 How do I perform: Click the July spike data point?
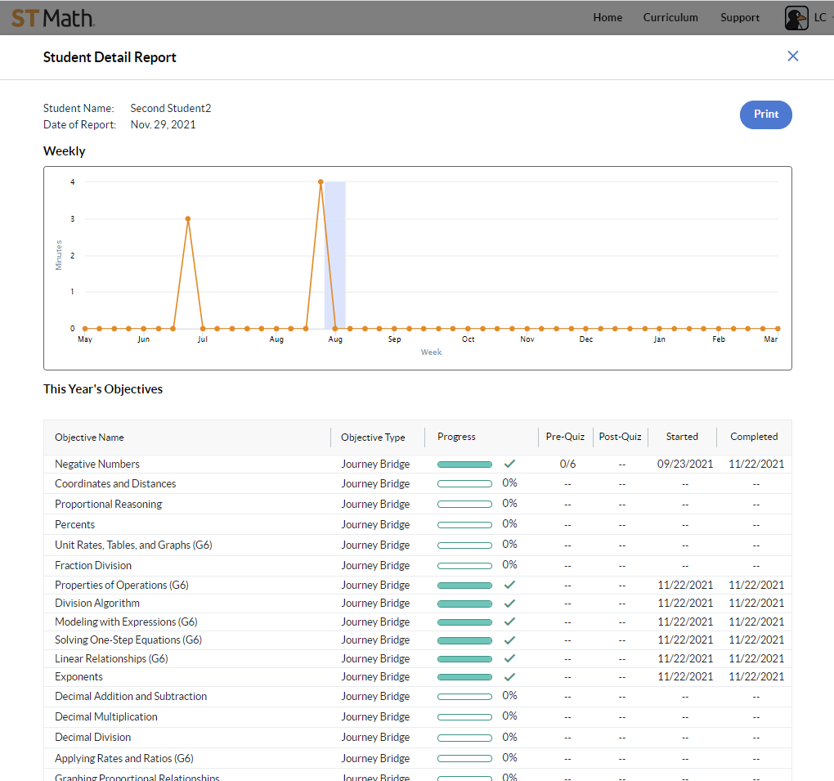click(x=188, y=218)
